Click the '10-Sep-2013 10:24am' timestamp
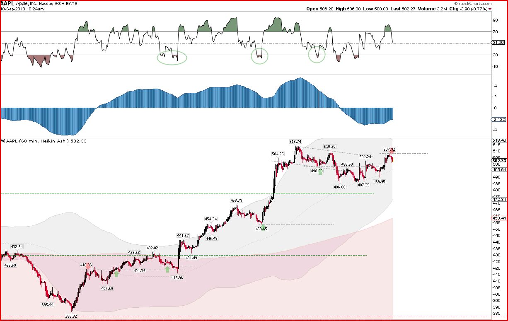The height and width of the screenshot is (321, 508). coord(22,9)
